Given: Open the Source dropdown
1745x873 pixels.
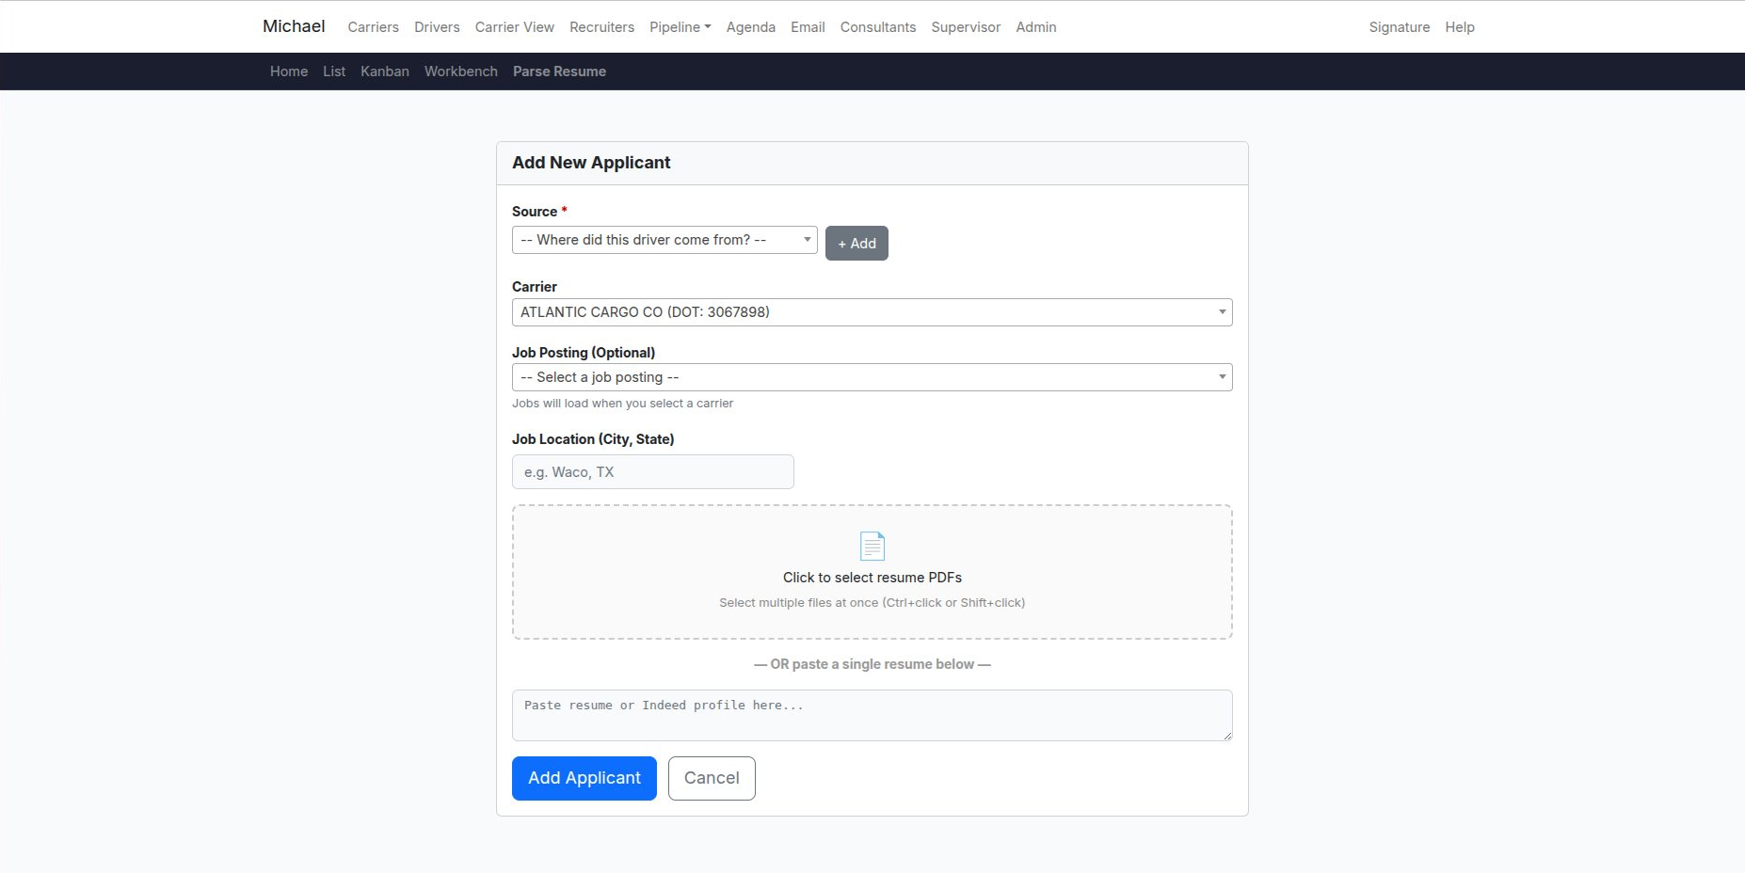Looking at the screenshot, I should [x=664, y=240].
